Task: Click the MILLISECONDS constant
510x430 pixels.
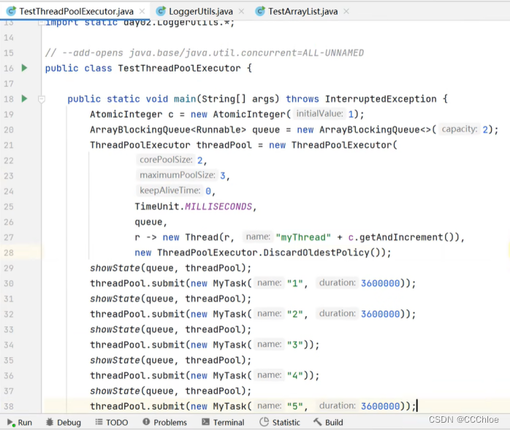Action: pyautogui.click(x=218, y=207)
